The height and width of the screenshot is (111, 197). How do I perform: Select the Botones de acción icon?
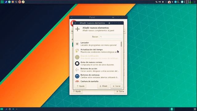(x=77, y=70)
